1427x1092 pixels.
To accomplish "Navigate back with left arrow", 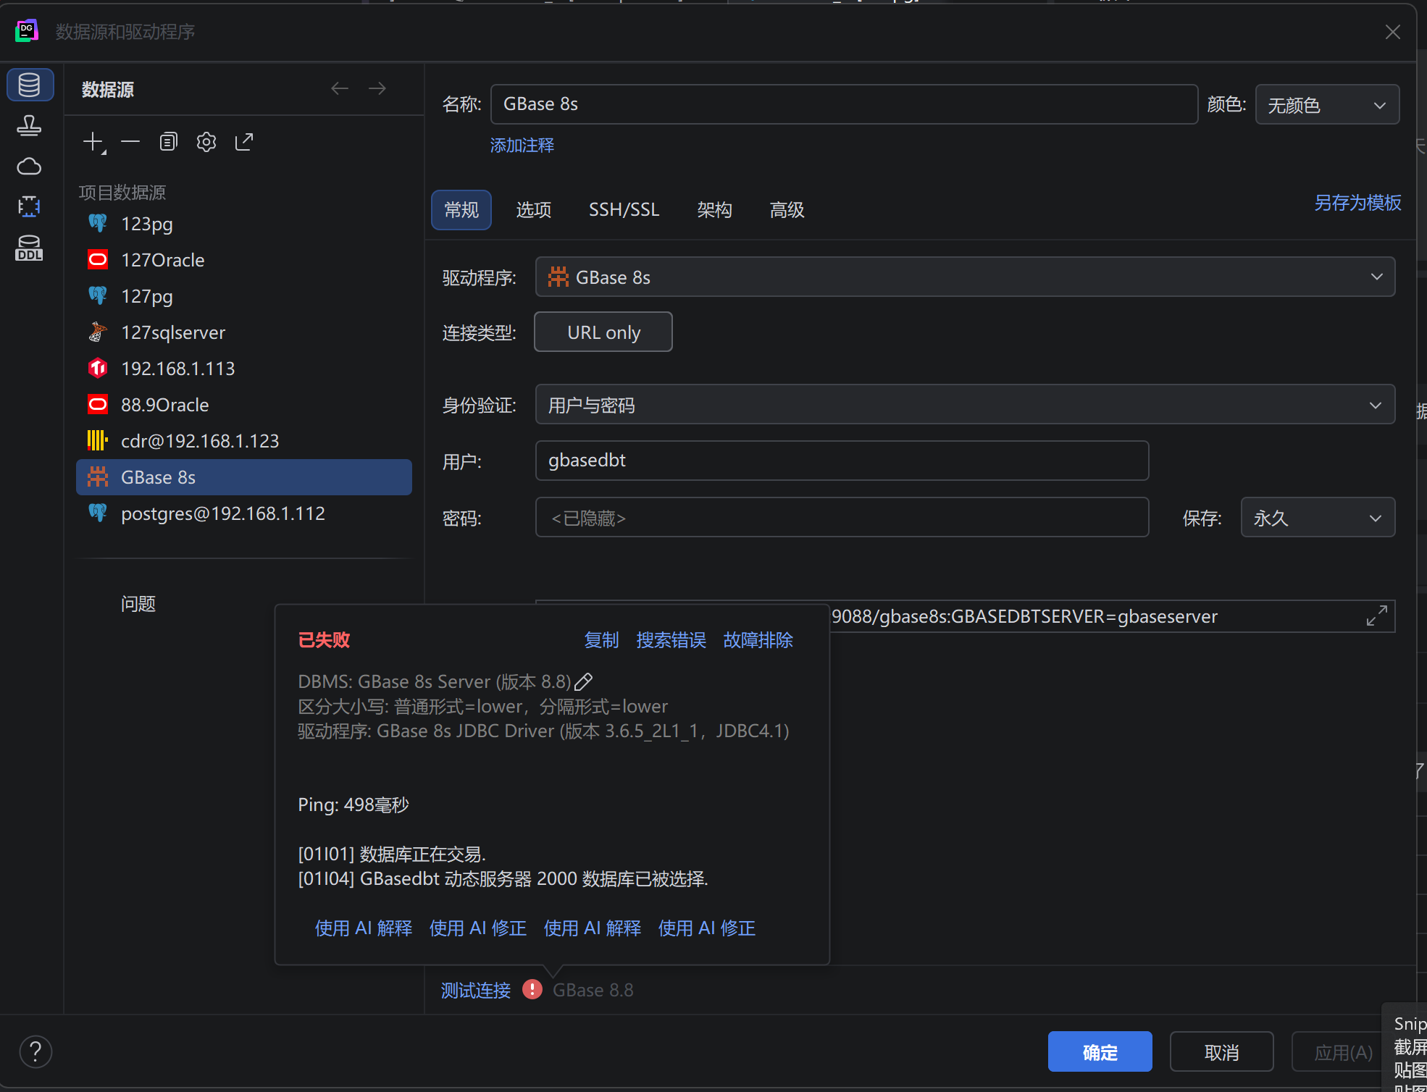I will (340, 88).
